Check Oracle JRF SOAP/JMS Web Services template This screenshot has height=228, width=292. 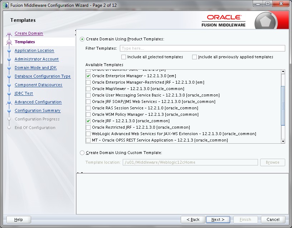pos(88,101)
